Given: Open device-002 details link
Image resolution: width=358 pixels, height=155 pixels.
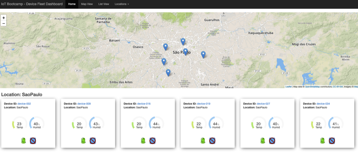Looking at the screenshot, I should 24,104.
